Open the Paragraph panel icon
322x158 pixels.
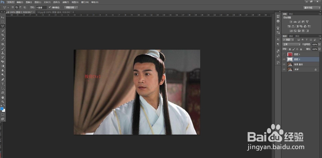278,44
